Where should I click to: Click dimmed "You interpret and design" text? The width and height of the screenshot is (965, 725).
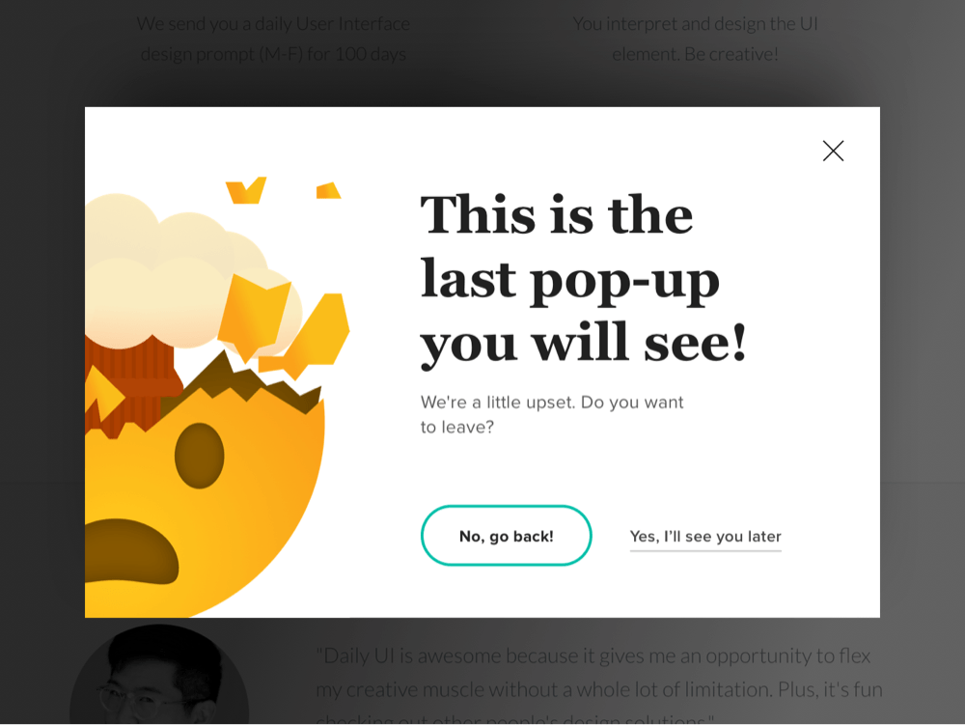pyautogui.click(x=695, y=39)
